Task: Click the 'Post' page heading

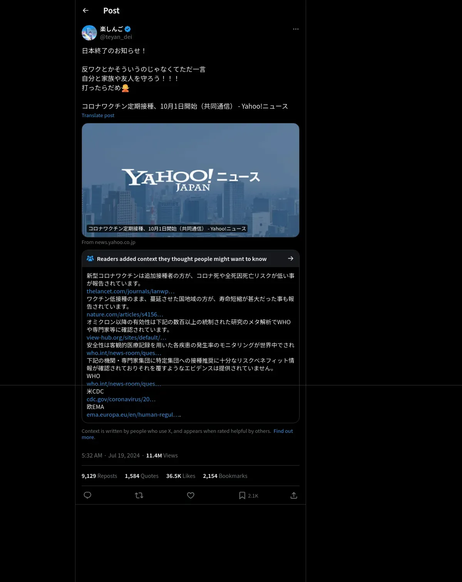Action: pyautogui.click(x=111, y=11)
